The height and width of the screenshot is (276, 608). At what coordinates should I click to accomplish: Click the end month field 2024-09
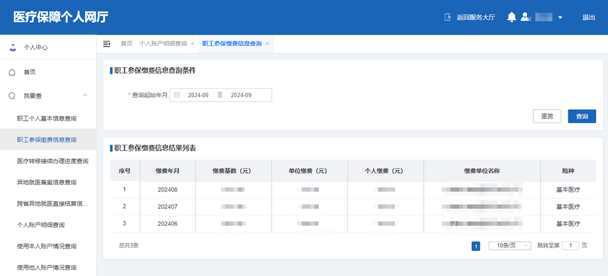(241, 95)
